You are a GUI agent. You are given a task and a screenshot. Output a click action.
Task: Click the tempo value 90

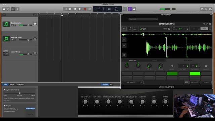click(x=109, y=9)
